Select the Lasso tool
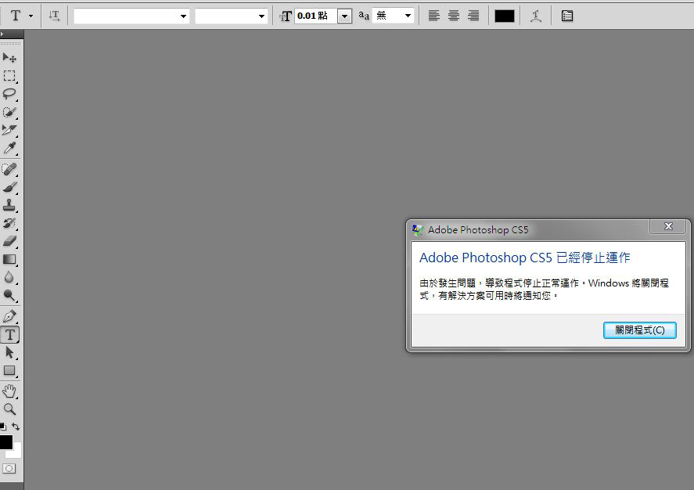Image resolution: width=694 pixels, height=490 pixels. (9, 94)
